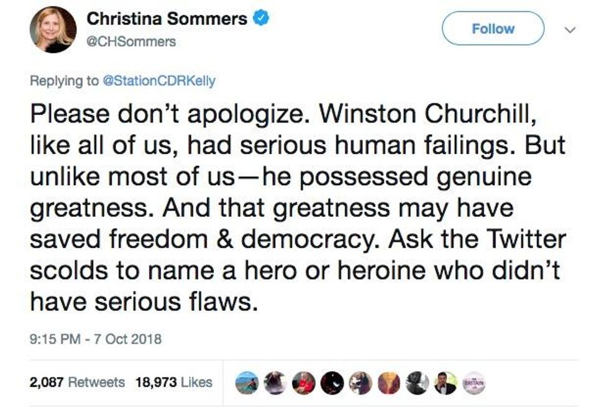Screen dimensions: 609x407
Task: Open the 9:15 PM - 7 Oct 2018 timestamp
Action: [x=96, y=339]
